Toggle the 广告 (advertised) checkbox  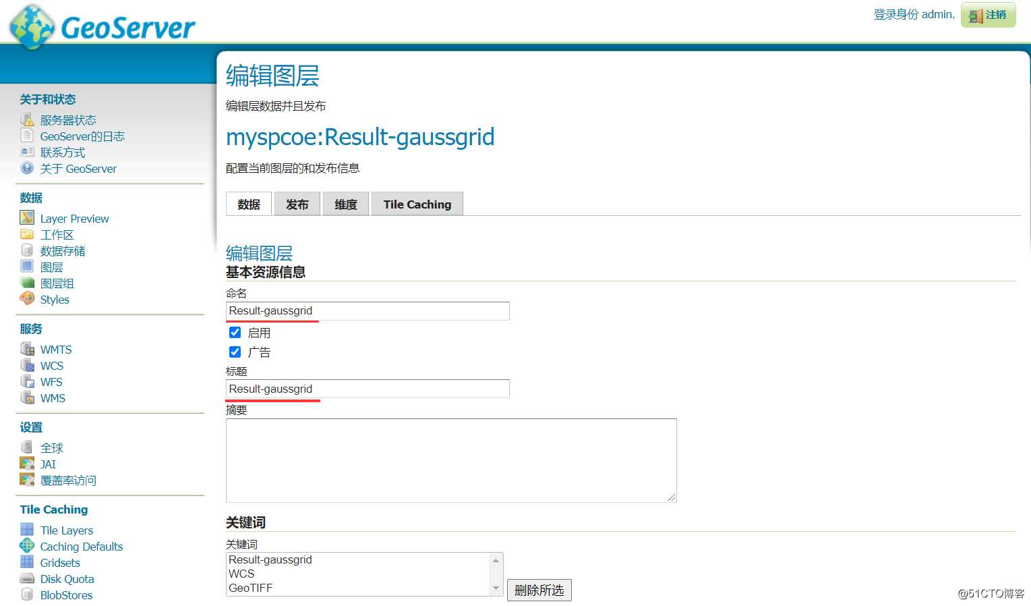pyautogui.click(x=235, y=352)
